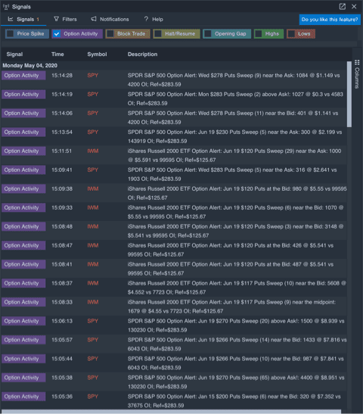Enable the Opening Gap checkbox

coord(208,34)
